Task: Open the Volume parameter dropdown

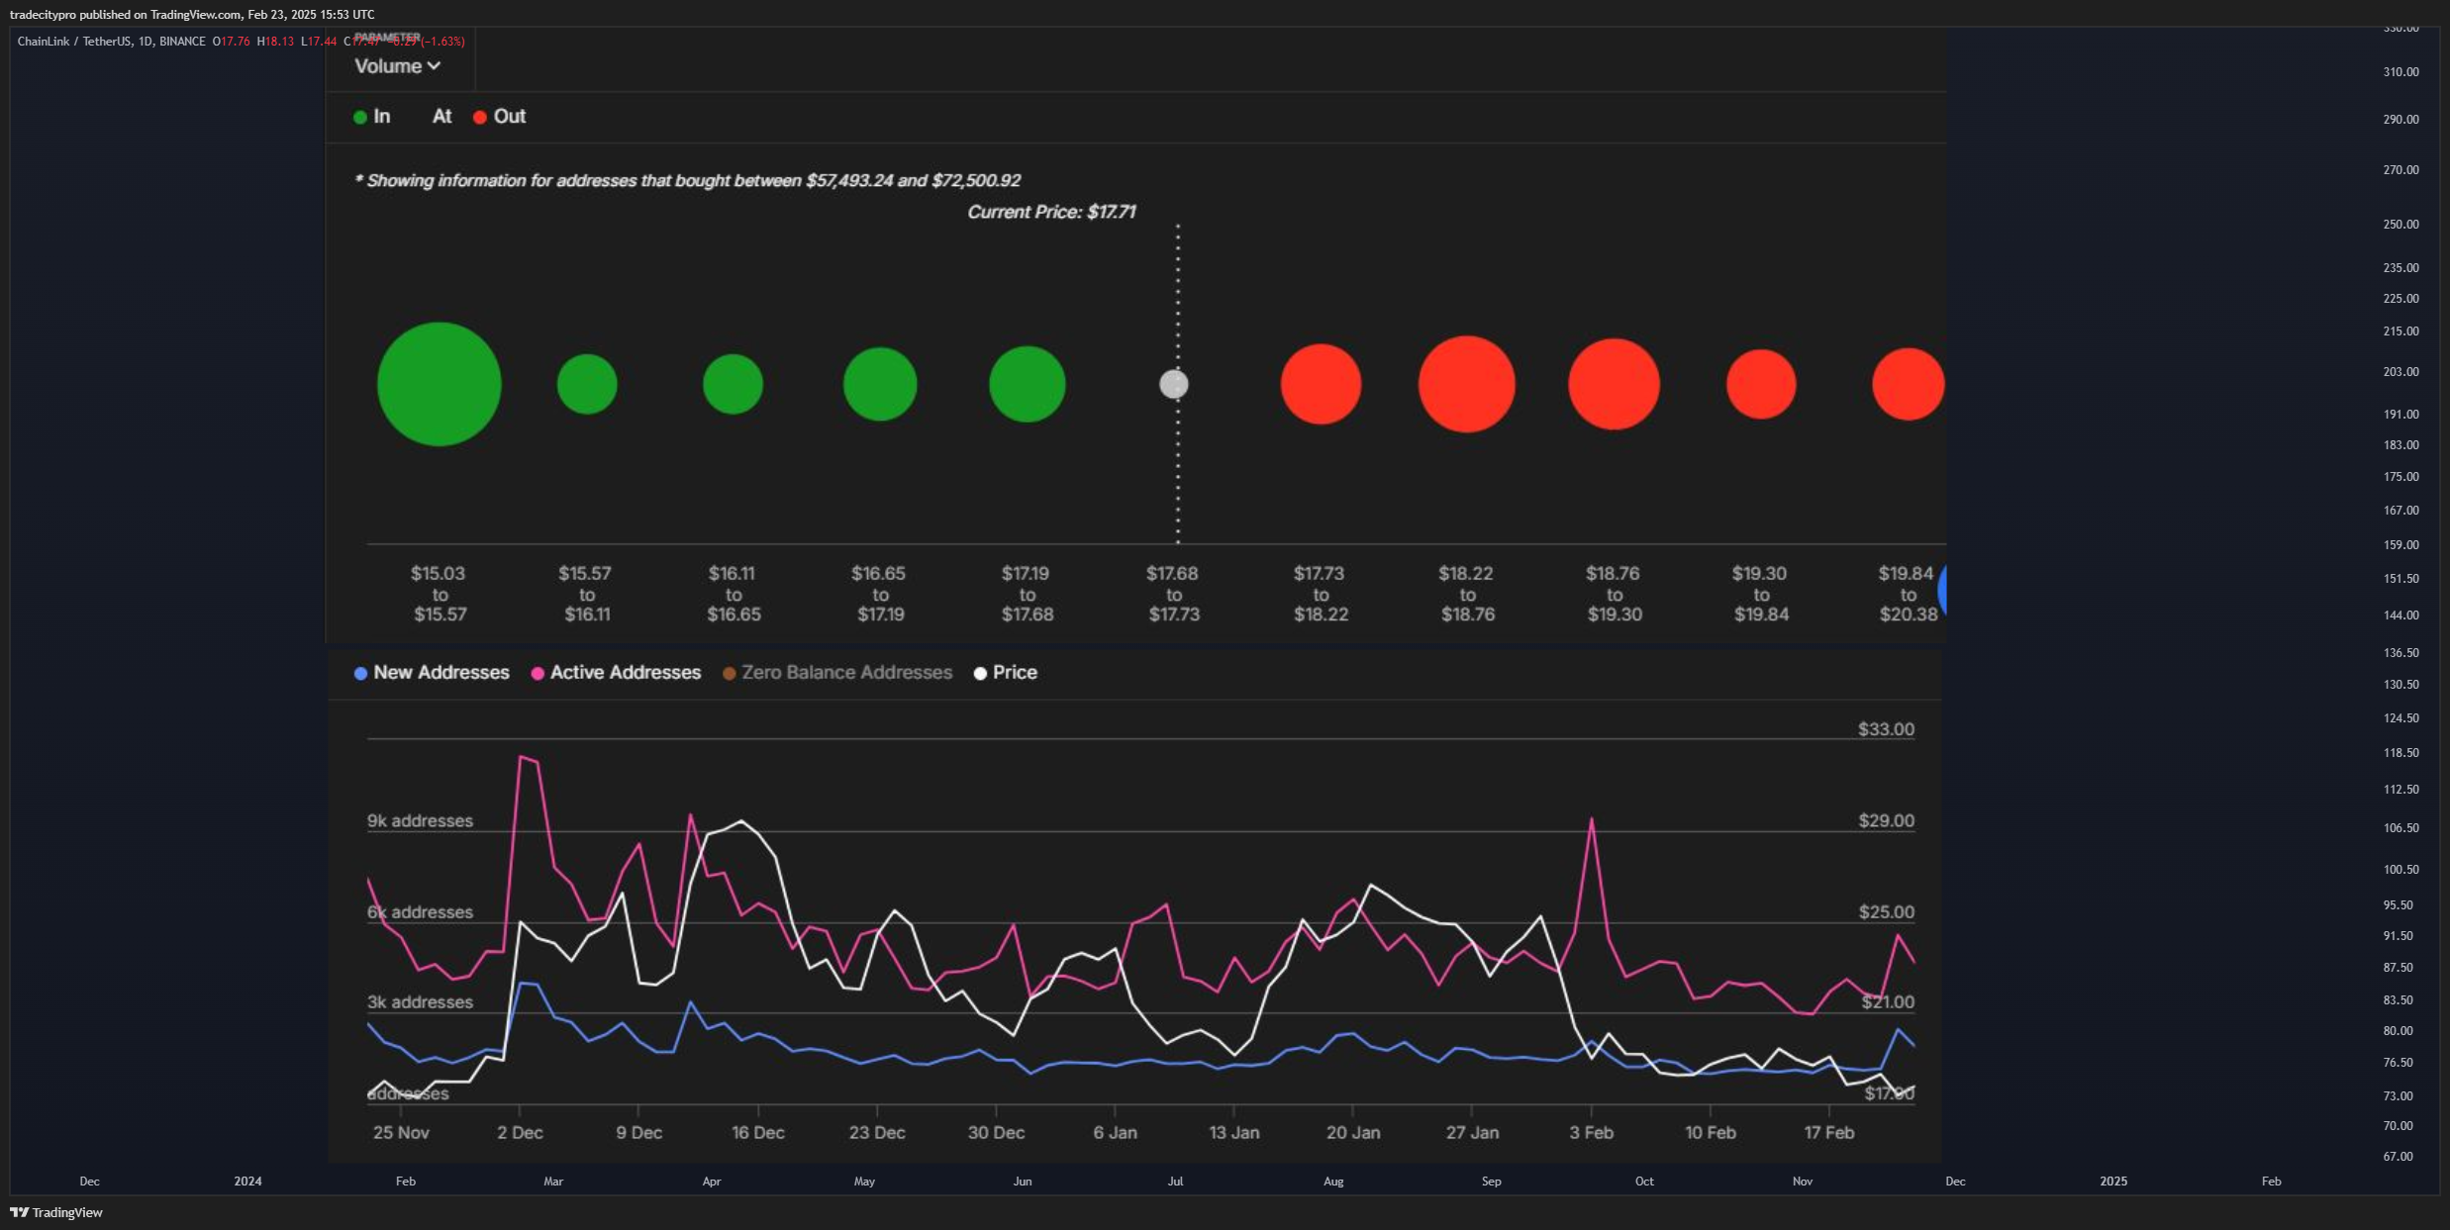Action: [x=398, y=66]
